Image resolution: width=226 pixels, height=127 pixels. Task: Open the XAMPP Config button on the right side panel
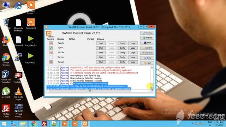click(x=147, y=33)
